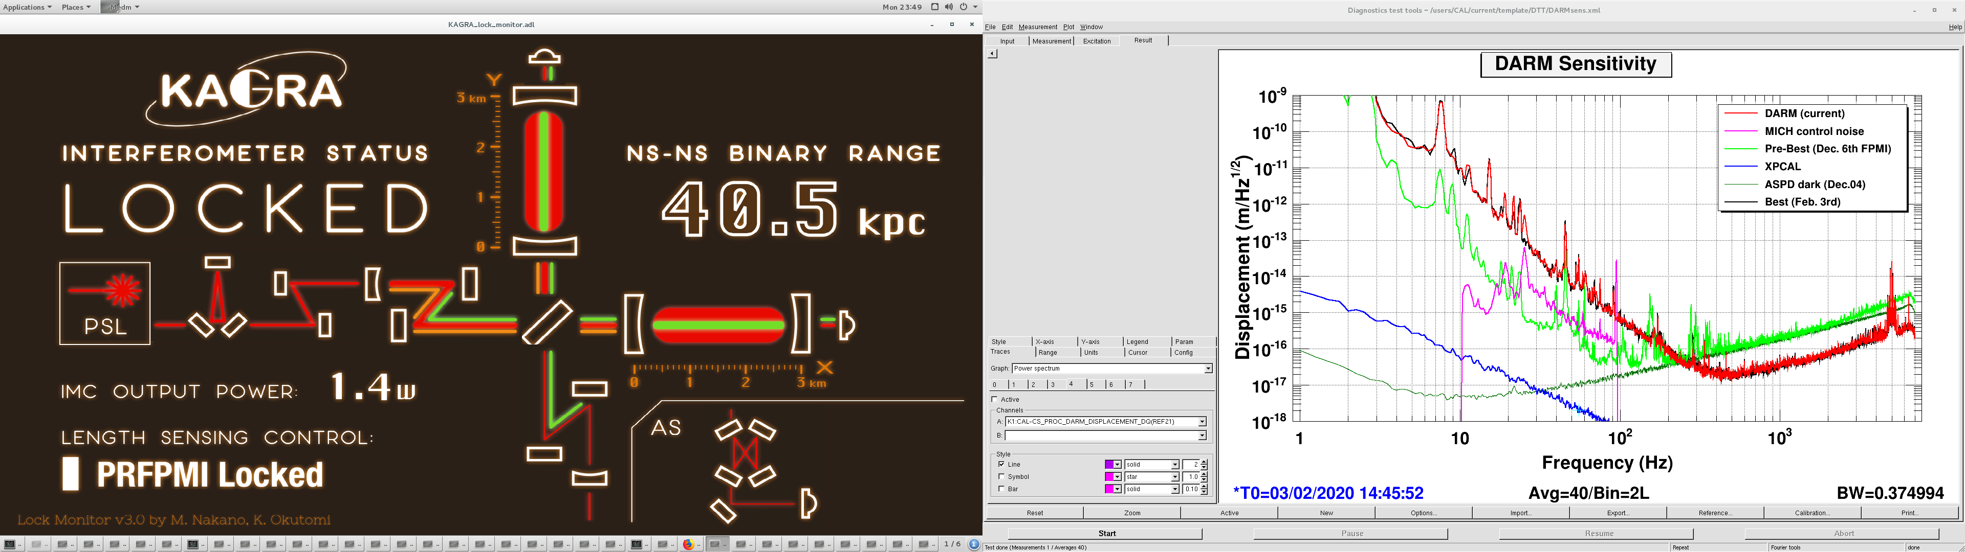Click the screen icon beside the clock
Viewport: 1965px width, 552px height.
coord(934,7)
